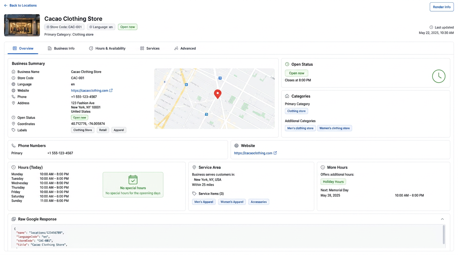Click the Raw Google Response scrollbar
This screenshot has width=458, height=255.
[x=443, y=234]
